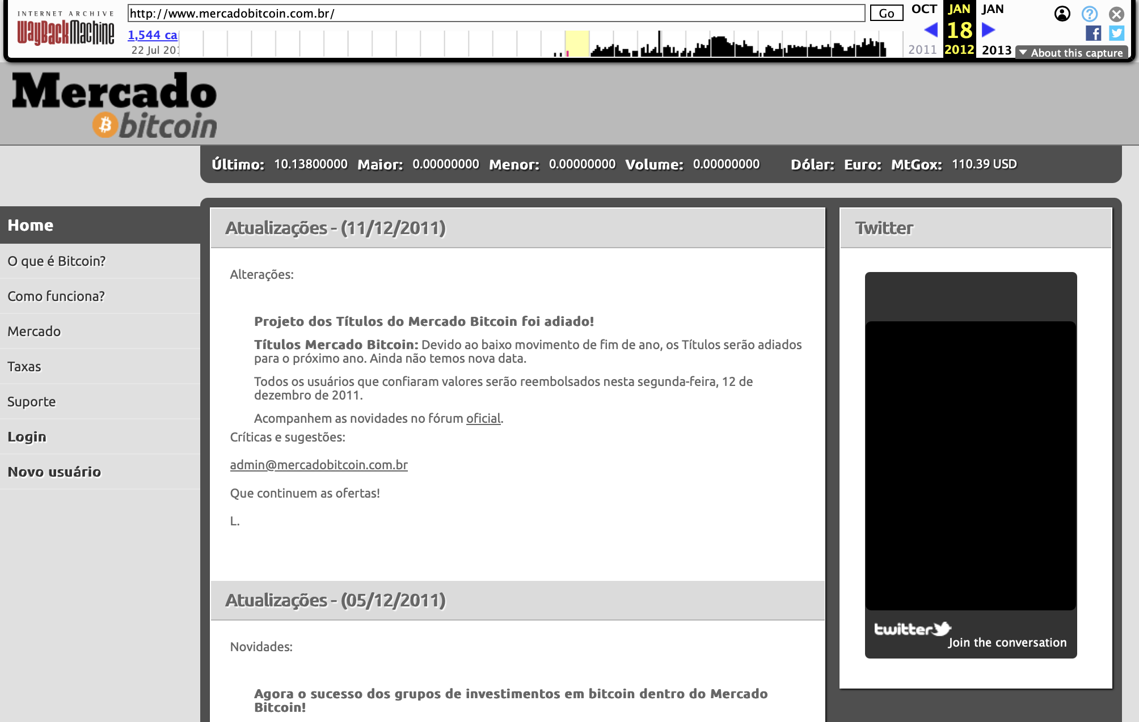Click Atualizações - (05/12/2011) heading
Viewport: 1139px width, 722px height.
click(335, 600)
